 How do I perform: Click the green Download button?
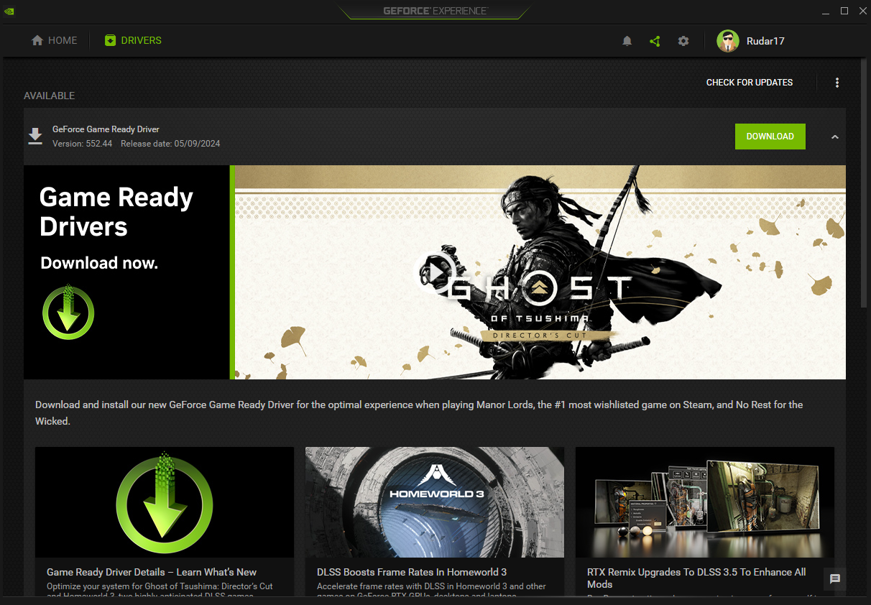770,137
